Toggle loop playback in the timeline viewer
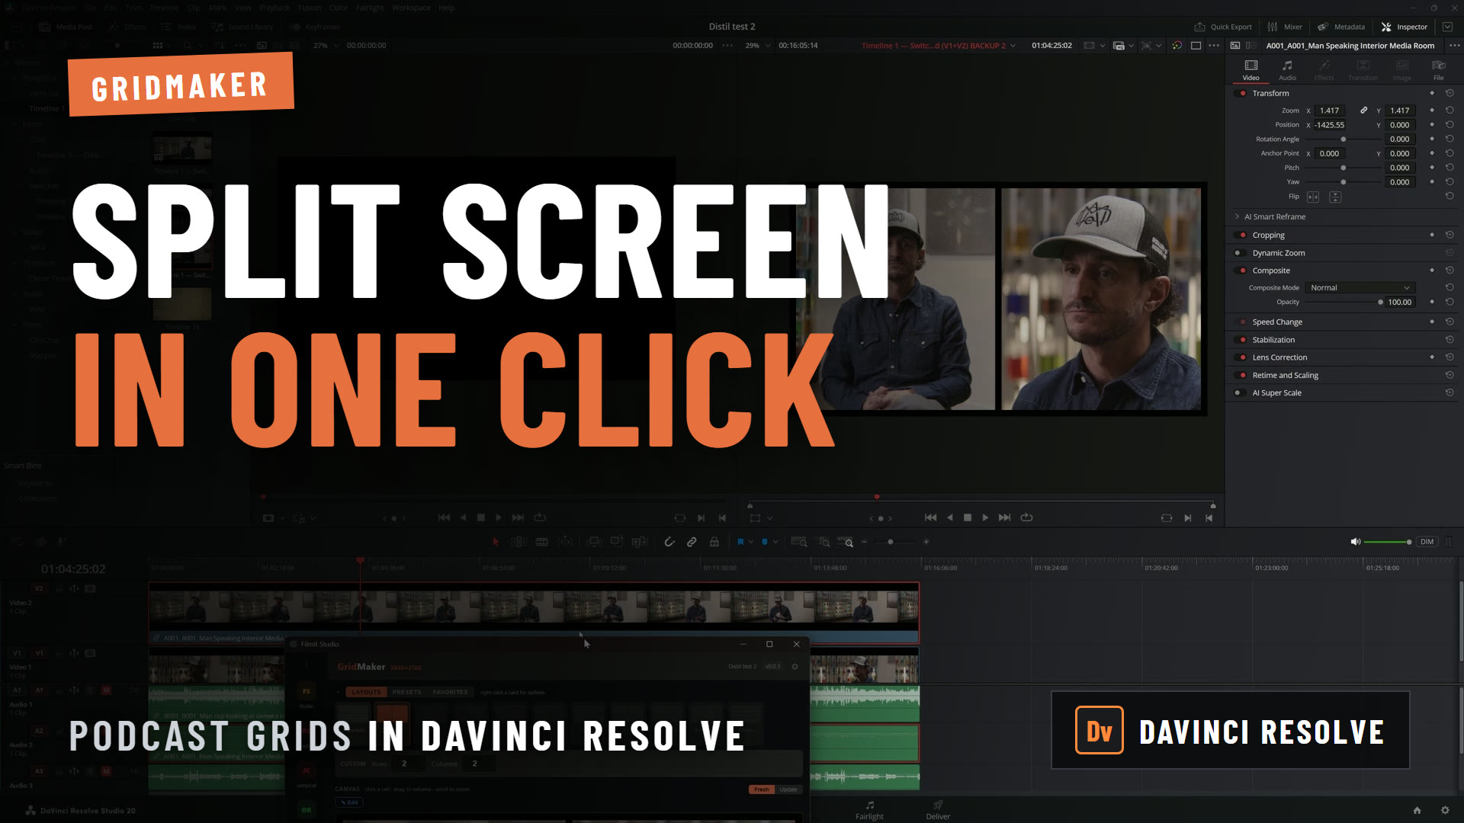The width and height of the screenshot is (1464, 823). (x=1027, y=517)
